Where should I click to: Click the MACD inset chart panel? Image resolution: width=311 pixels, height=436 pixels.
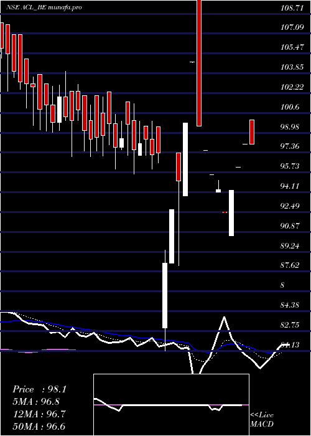[171, 405]
